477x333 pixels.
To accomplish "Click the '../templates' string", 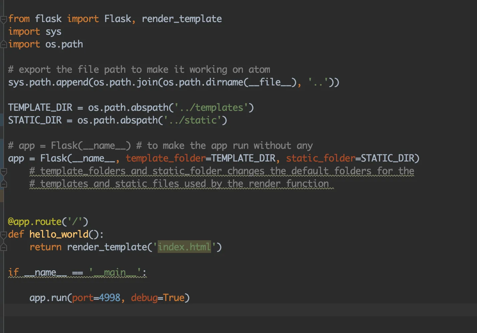I will [x=211, y=107].
